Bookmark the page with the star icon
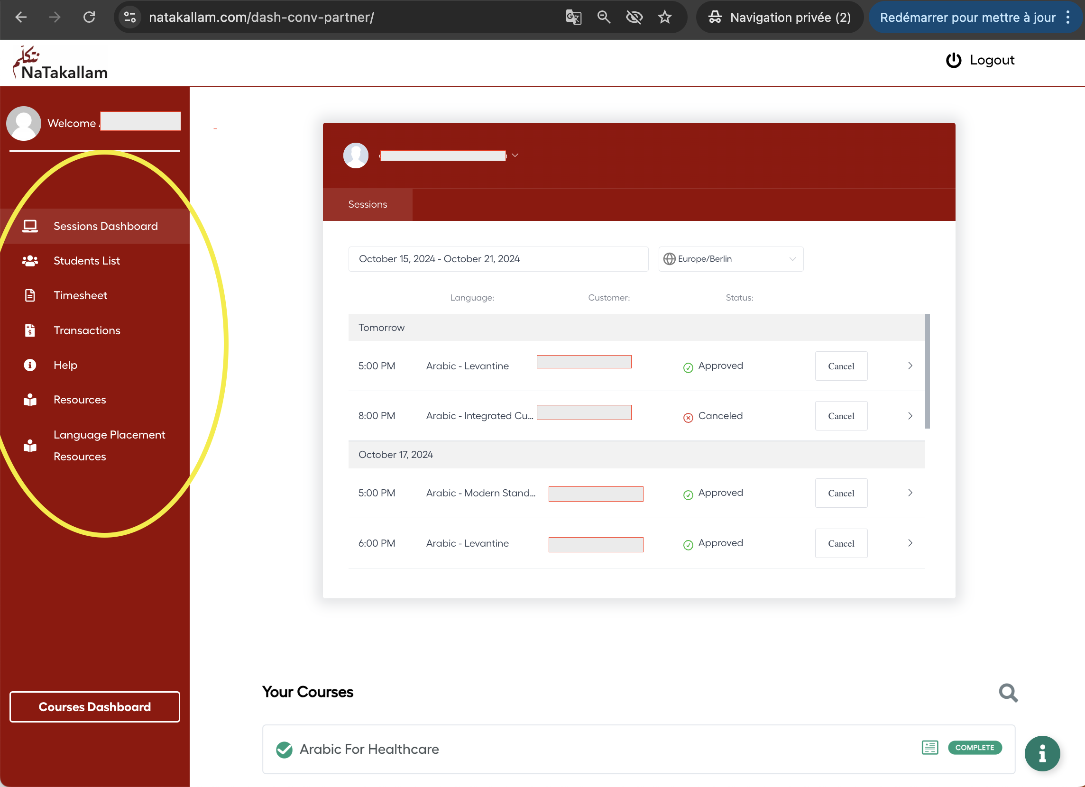The image size is (1085, 787). (664, 17)
